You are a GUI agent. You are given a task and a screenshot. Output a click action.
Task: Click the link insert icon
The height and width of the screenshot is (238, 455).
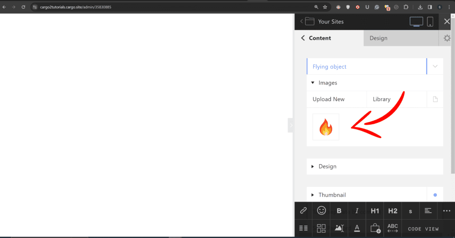click(303, 211)
